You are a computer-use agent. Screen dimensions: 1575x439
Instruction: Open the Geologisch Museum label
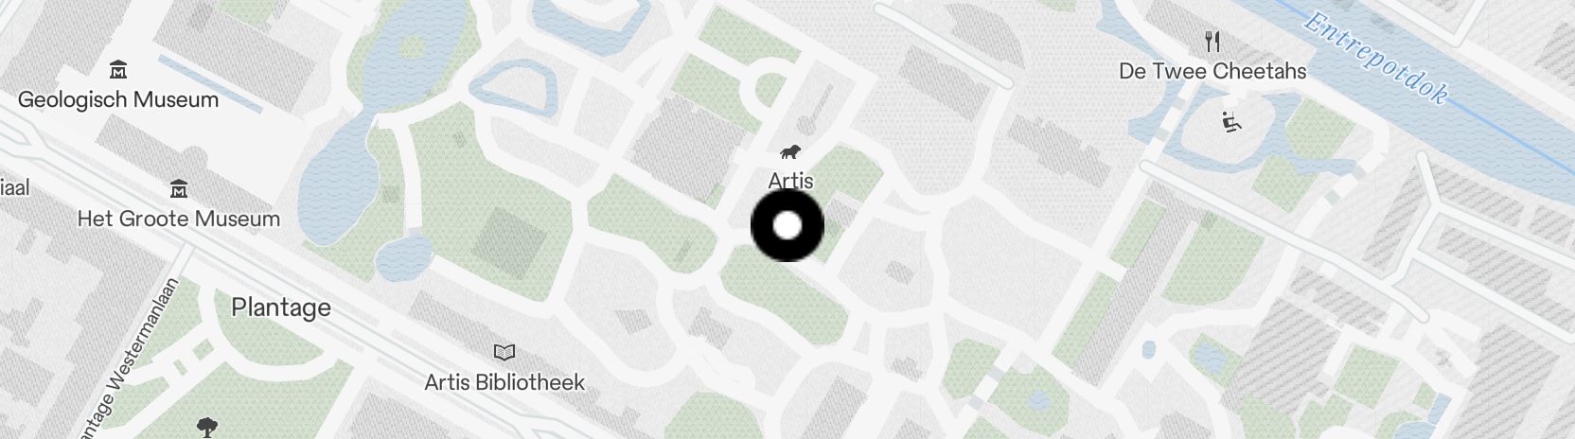click(118, 99)
